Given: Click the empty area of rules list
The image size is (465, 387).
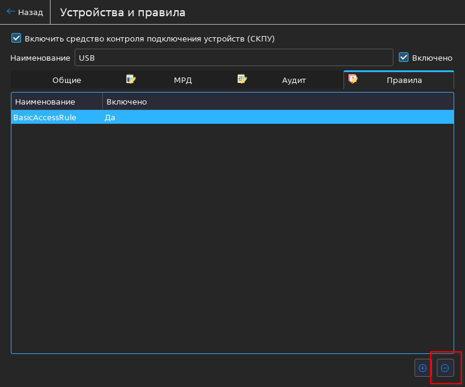Looking at the screenshot, I should pyautogui.click(x=232, y=240).
